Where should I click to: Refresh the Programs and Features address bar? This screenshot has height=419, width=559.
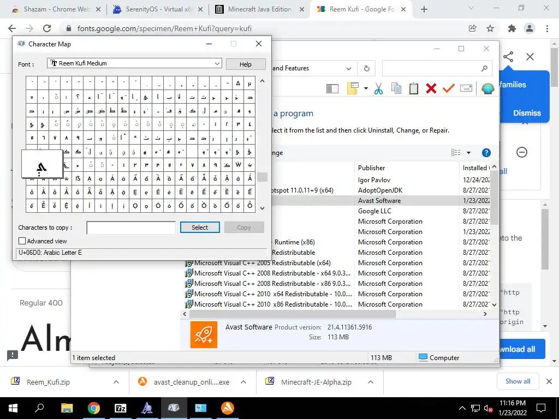[x=366, y=68]
